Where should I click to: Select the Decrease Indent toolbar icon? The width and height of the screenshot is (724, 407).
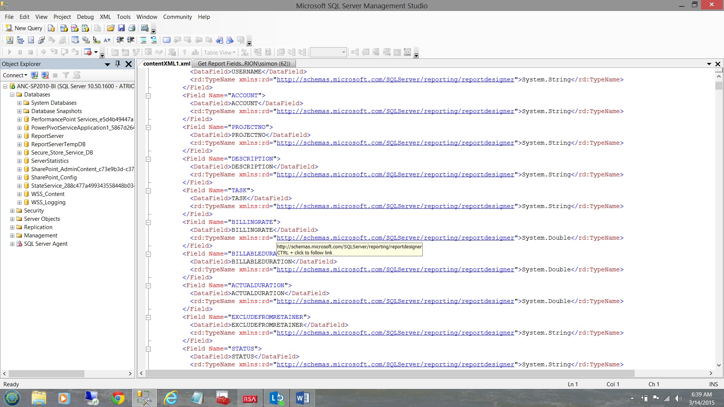(x=120, y=40)
